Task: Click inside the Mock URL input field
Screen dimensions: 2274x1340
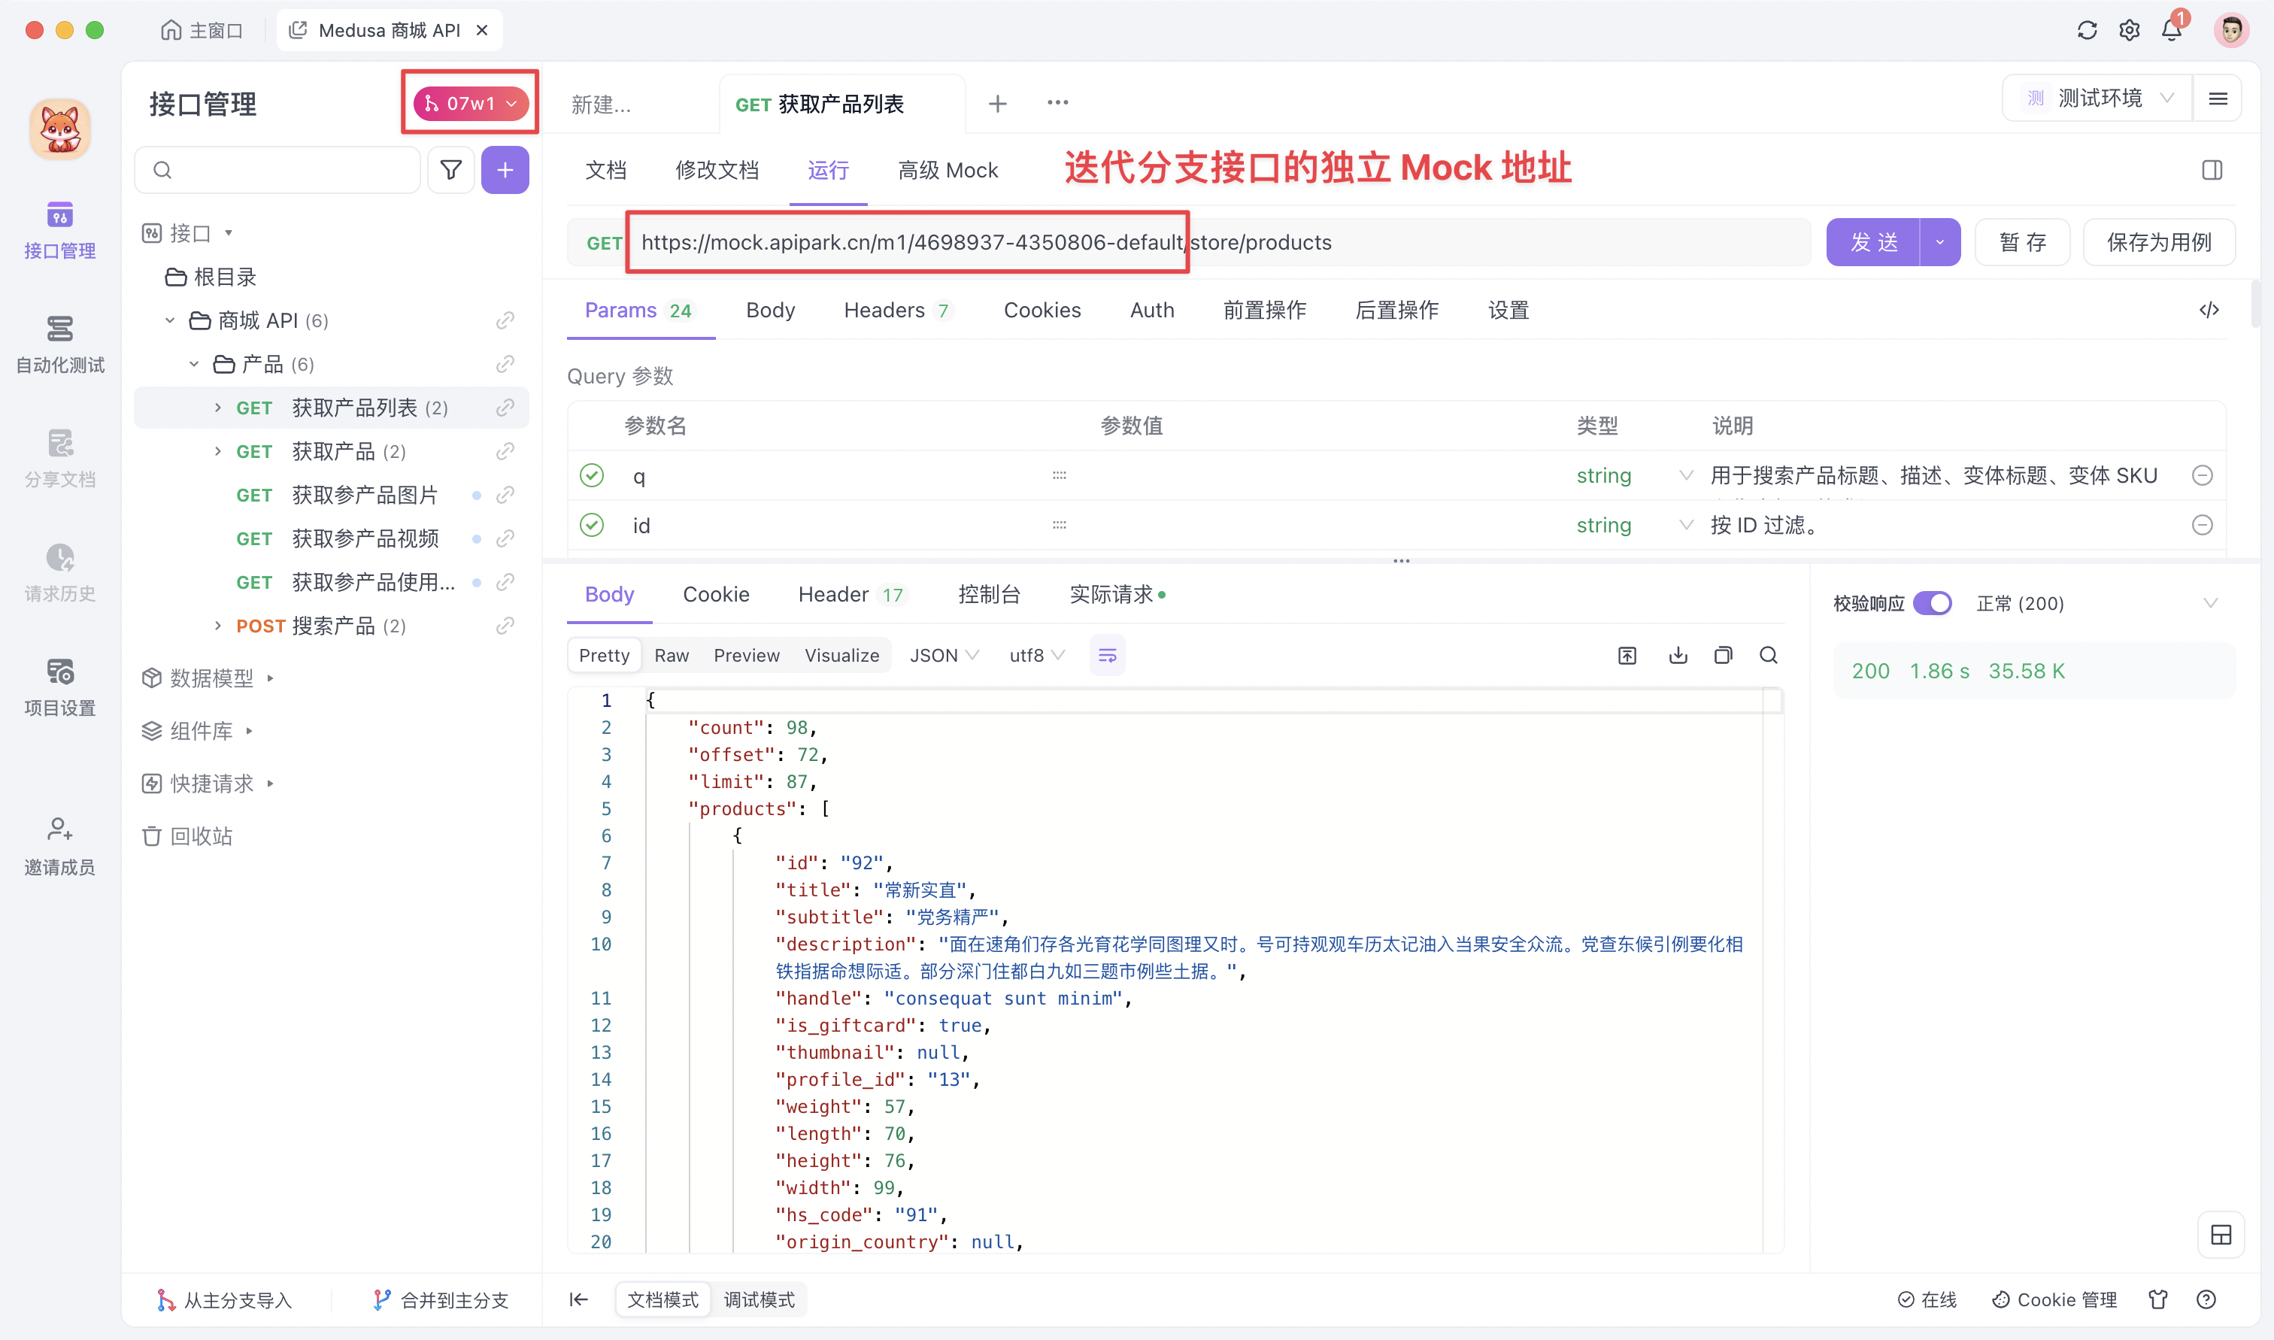Action: pyautogui.click(x=993, y=242)
